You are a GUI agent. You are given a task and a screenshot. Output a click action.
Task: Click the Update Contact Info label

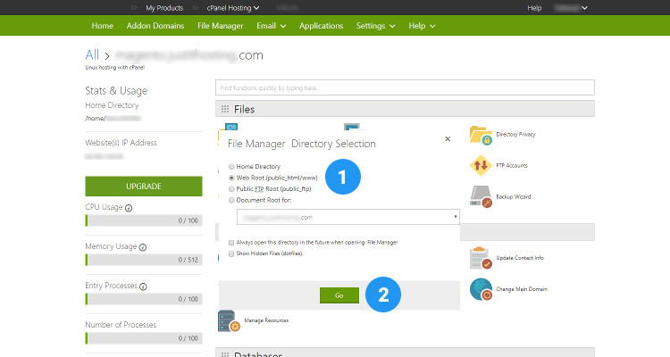520,258
